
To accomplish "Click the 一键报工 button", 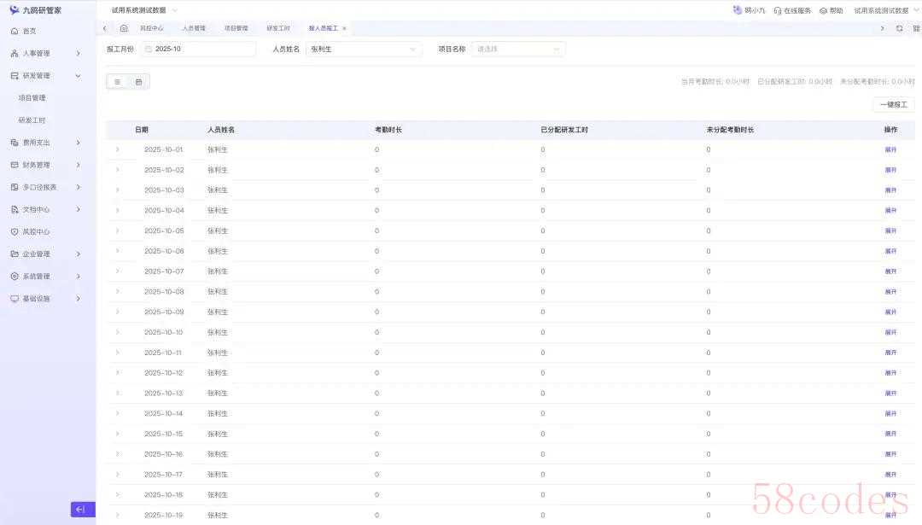I will pos(893,104).
